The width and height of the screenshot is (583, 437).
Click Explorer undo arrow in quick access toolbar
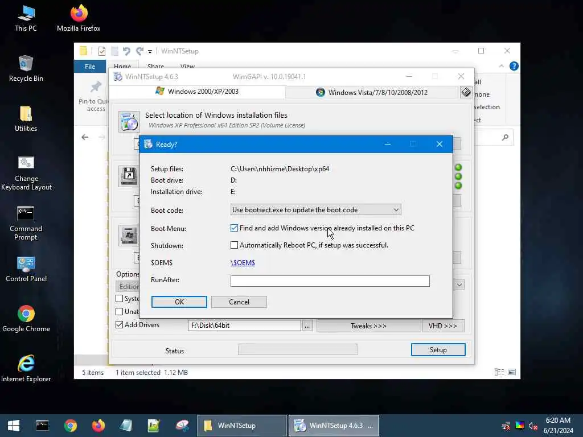[126, 51]
